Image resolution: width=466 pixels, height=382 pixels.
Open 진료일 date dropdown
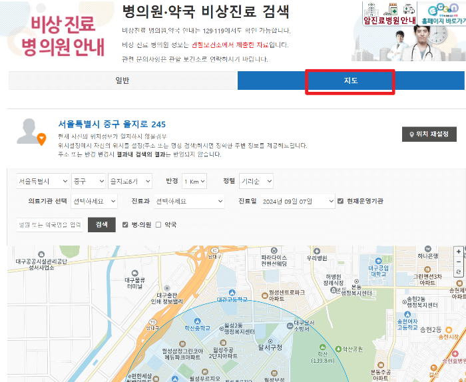point(298,201)
